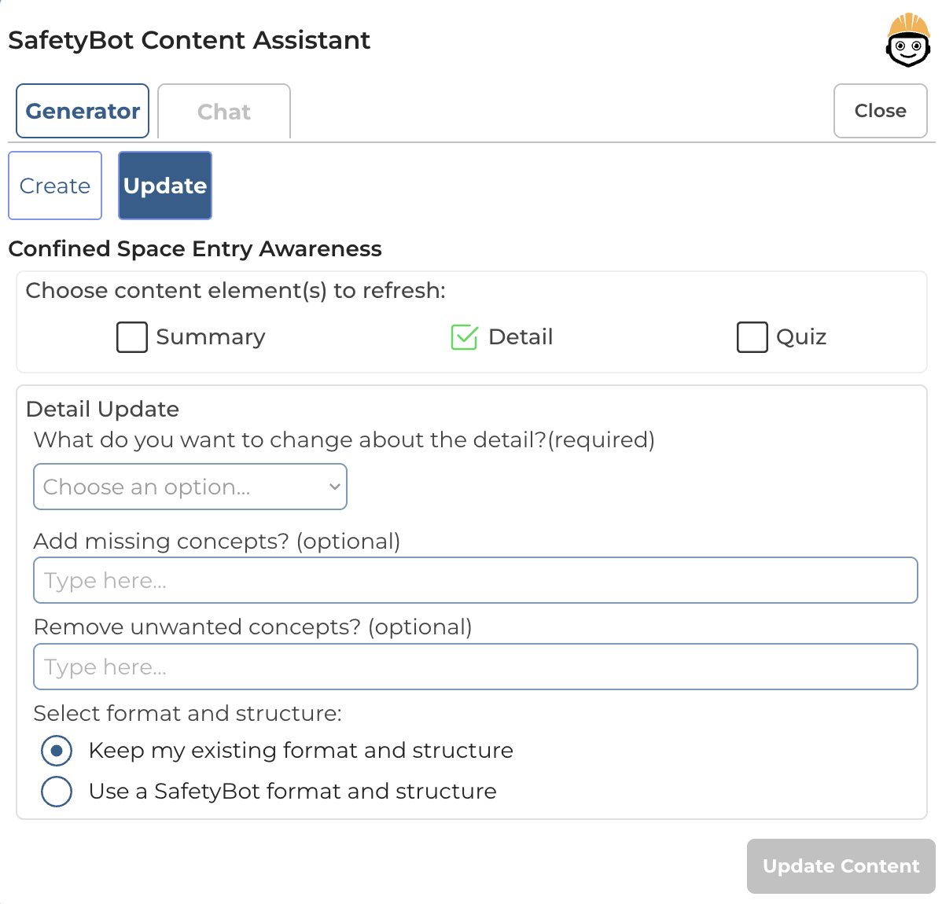Expand the detail change options selector
Screen dimensions: 942x904
coord(190,487)
